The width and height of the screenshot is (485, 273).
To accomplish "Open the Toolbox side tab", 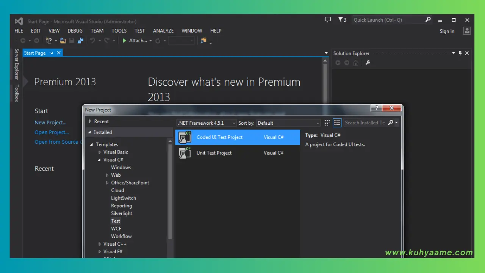I will 17,93.
